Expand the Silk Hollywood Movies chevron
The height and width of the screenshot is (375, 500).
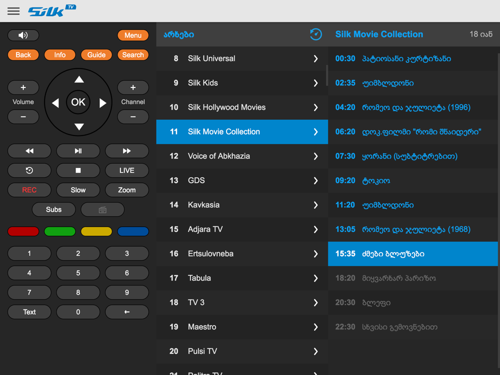(x=315, y=107)
